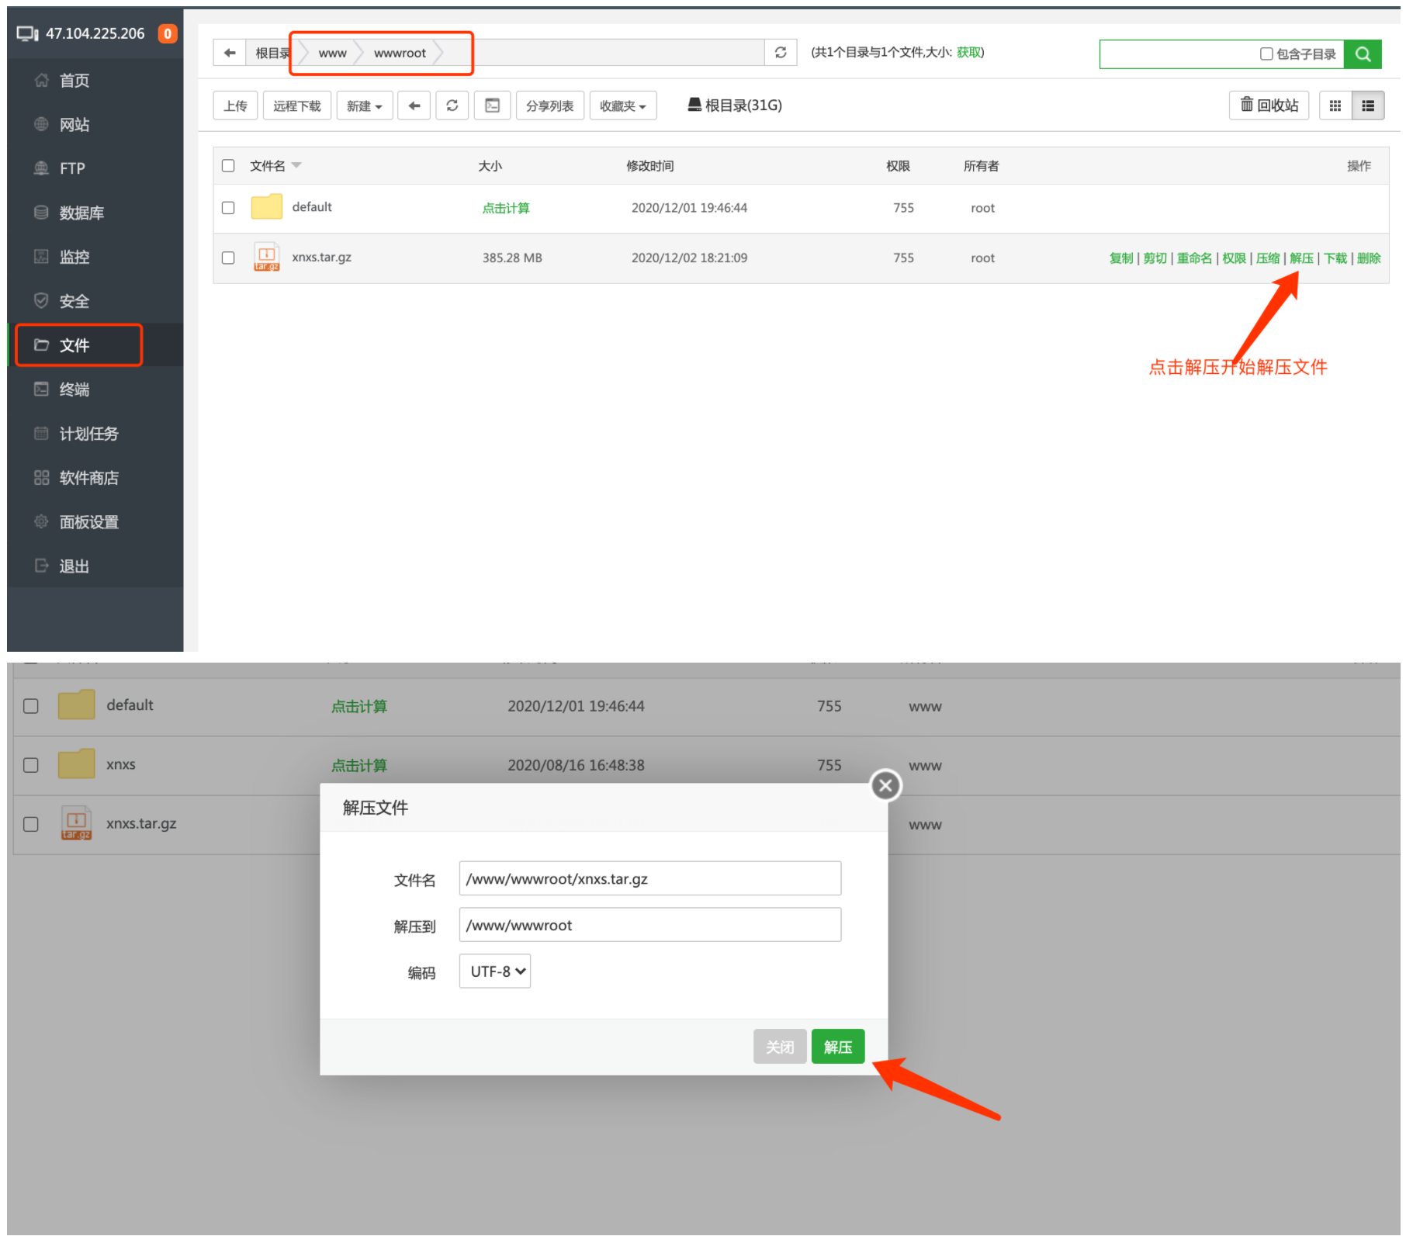Click the green 解压 button in dialog

click(x=838, y=1047)
